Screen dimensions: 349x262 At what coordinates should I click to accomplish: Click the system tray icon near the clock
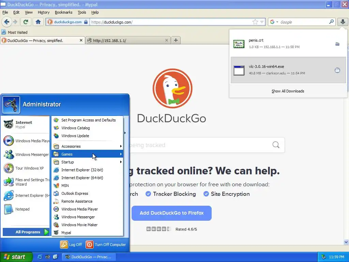coord(323,257)
